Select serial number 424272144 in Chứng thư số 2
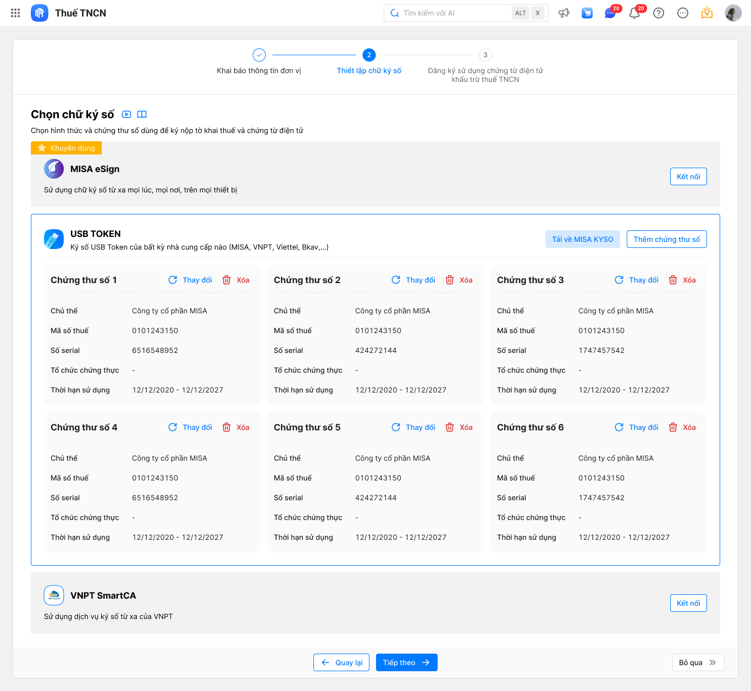Screen dimensions: 751x691 click(376, 350)
